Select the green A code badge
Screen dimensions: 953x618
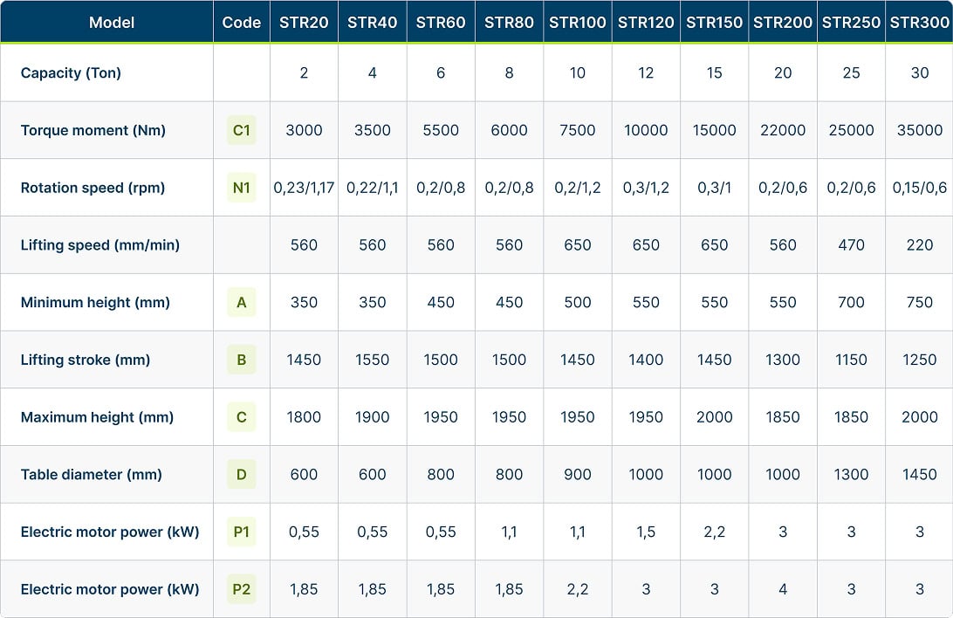coord(242,303)
